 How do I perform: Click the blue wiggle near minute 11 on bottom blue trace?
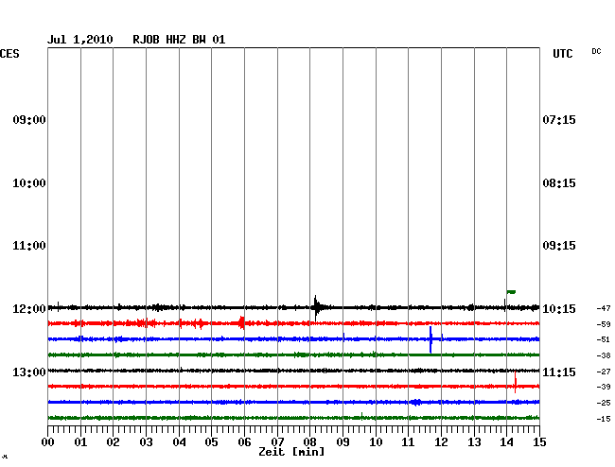[415, 402]
